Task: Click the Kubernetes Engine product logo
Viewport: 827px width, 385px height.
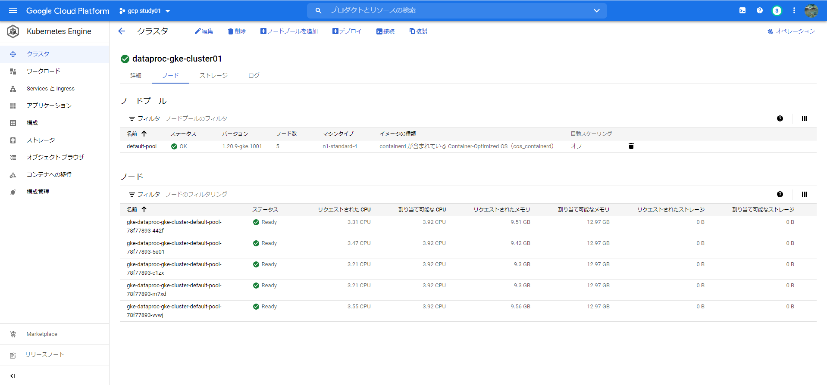Action: [13, 31]
